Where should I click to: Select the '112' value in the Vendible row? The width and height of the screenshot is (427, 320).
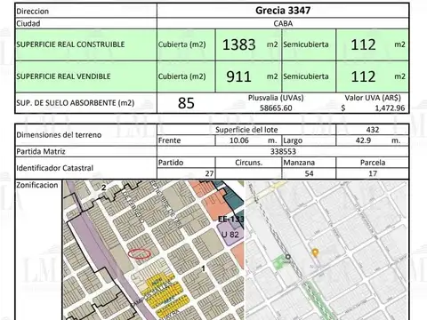(x=363, y=76)
